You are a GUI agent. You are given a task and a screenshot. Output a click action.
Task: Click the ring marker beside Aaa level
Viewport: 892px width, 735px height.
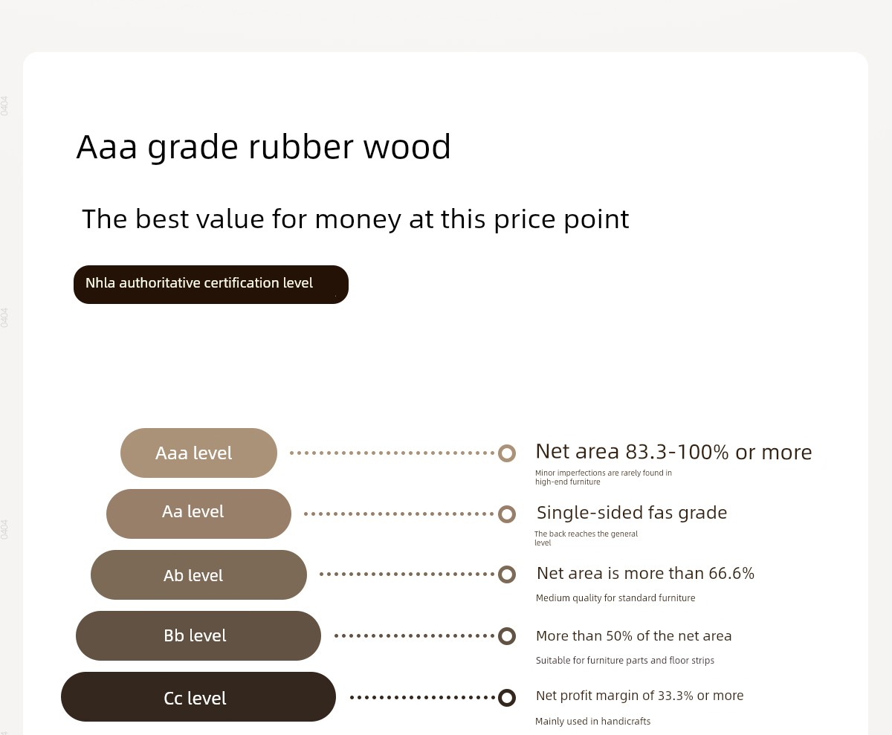pos(507,453)
